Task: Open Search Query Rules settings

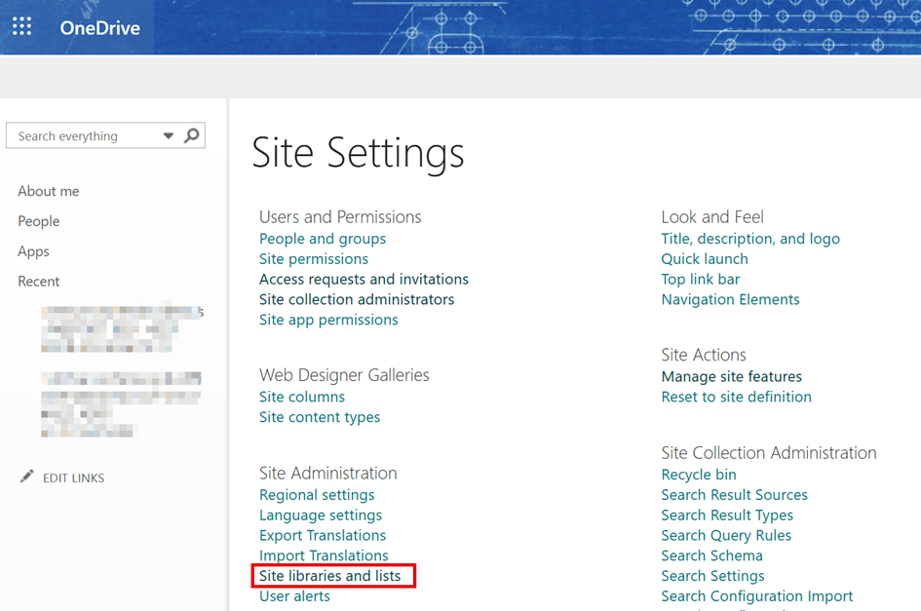Action: 726,535
